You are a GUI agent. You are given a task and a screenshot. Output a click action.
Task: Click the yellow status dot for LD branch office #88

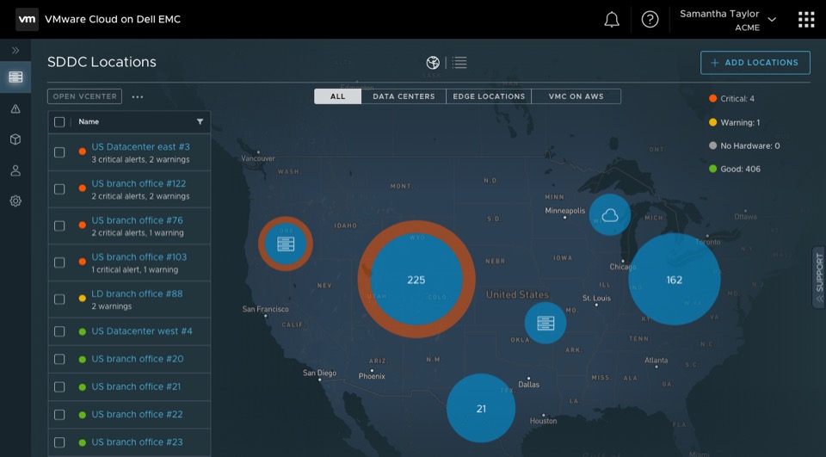(x=83, y=299)
